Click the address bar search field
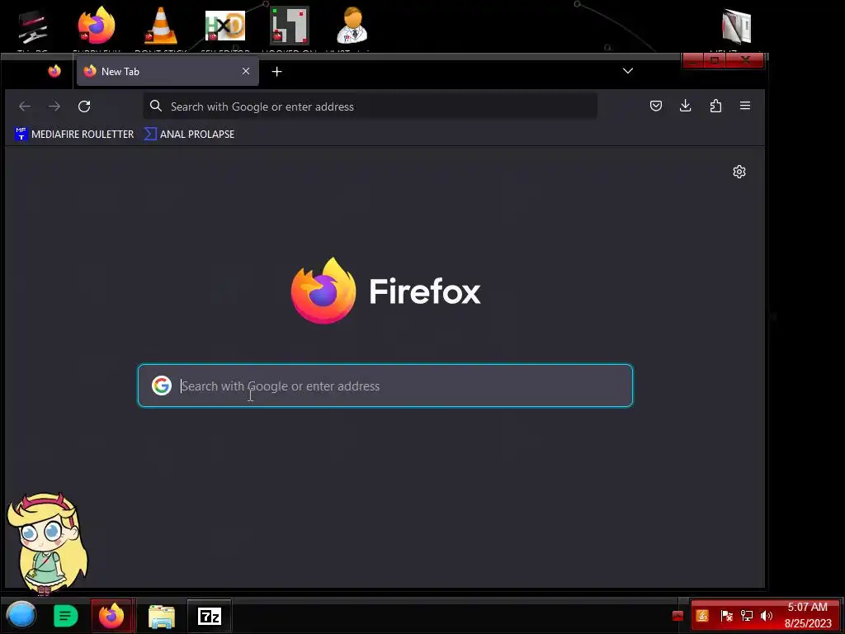The height and width of the screenshot is (634, 845). coord(371,106)
